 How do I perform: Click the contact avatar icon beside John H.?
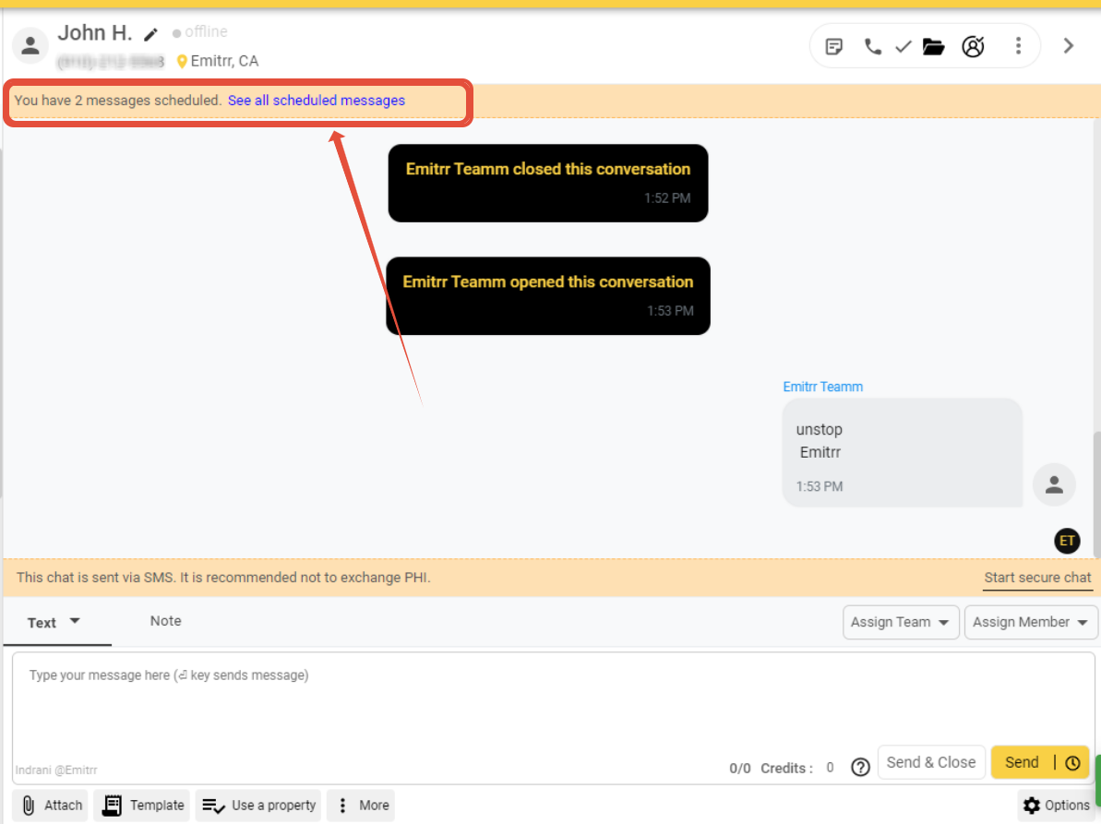(x=30, y=46)
